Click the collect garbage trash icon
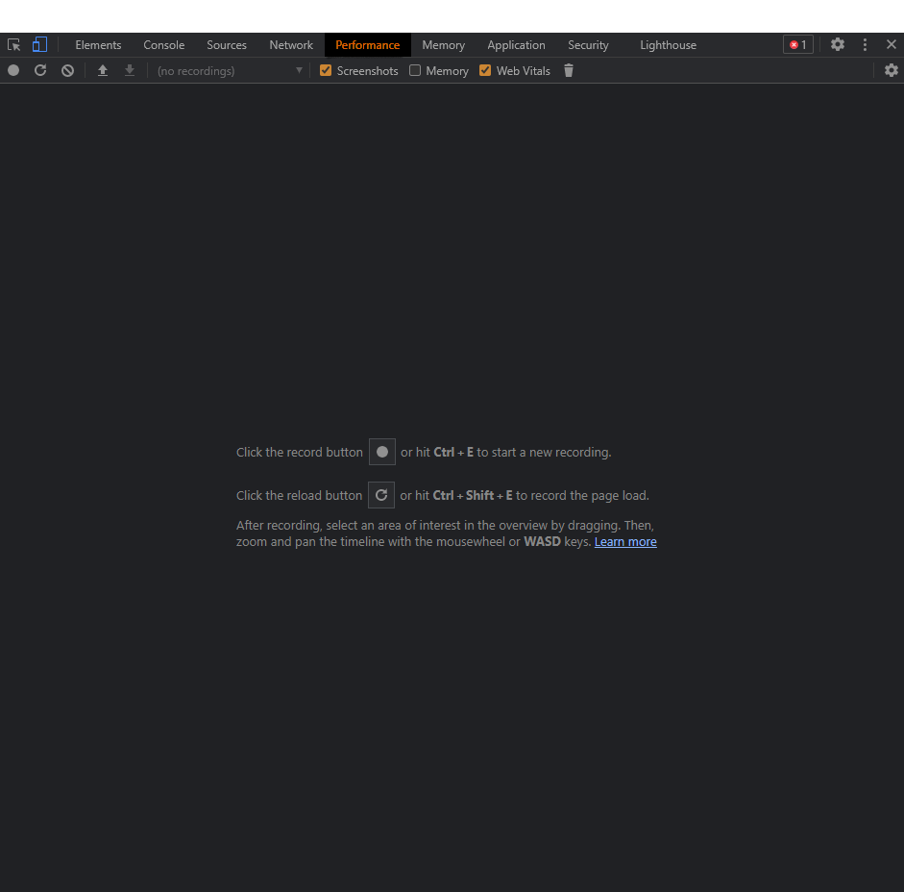This screenshot has width=904, height=892. tap(569, 70)
